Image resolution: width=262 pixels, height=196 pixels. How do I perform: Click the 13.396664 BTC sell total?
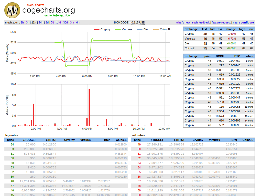pos(177,144)
